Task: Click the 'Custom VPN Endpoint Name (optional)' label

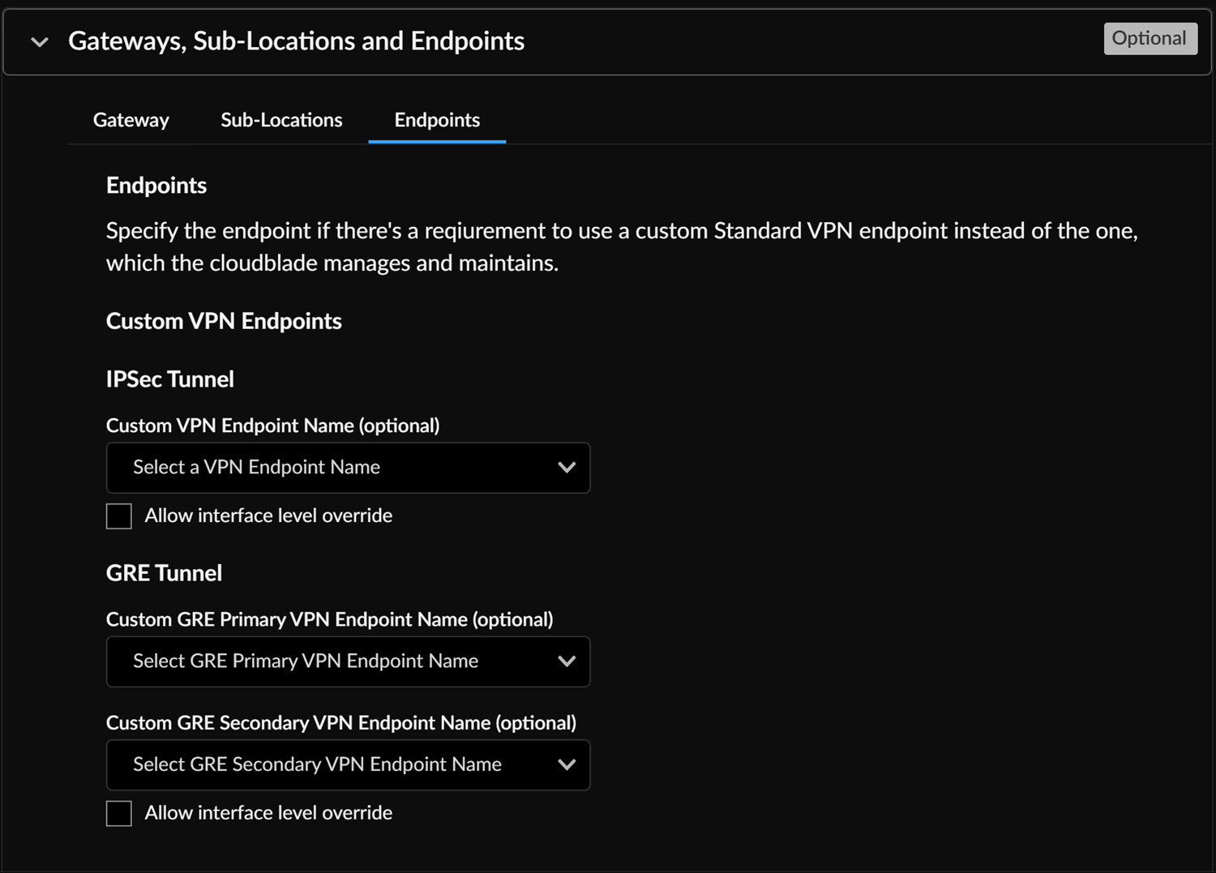Action: pyautogui.click(x=272, y=426)
